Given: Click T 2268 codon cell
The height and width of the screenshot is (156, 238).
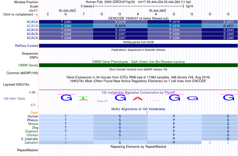Looking at the screenshot, I should pos(66,34).
